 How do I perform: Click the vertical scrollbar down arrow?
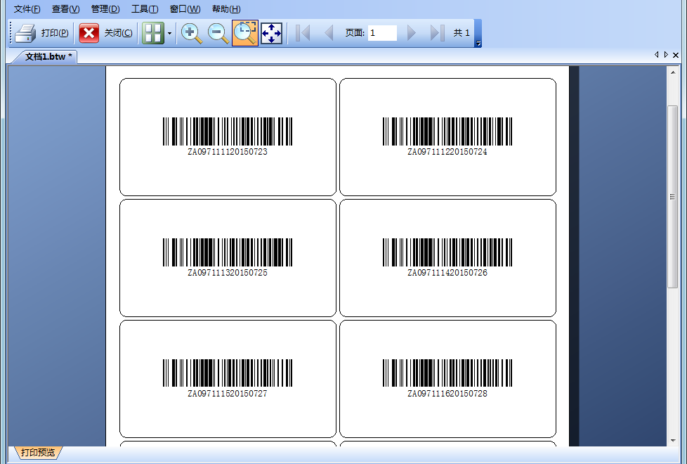pos(672,441)
